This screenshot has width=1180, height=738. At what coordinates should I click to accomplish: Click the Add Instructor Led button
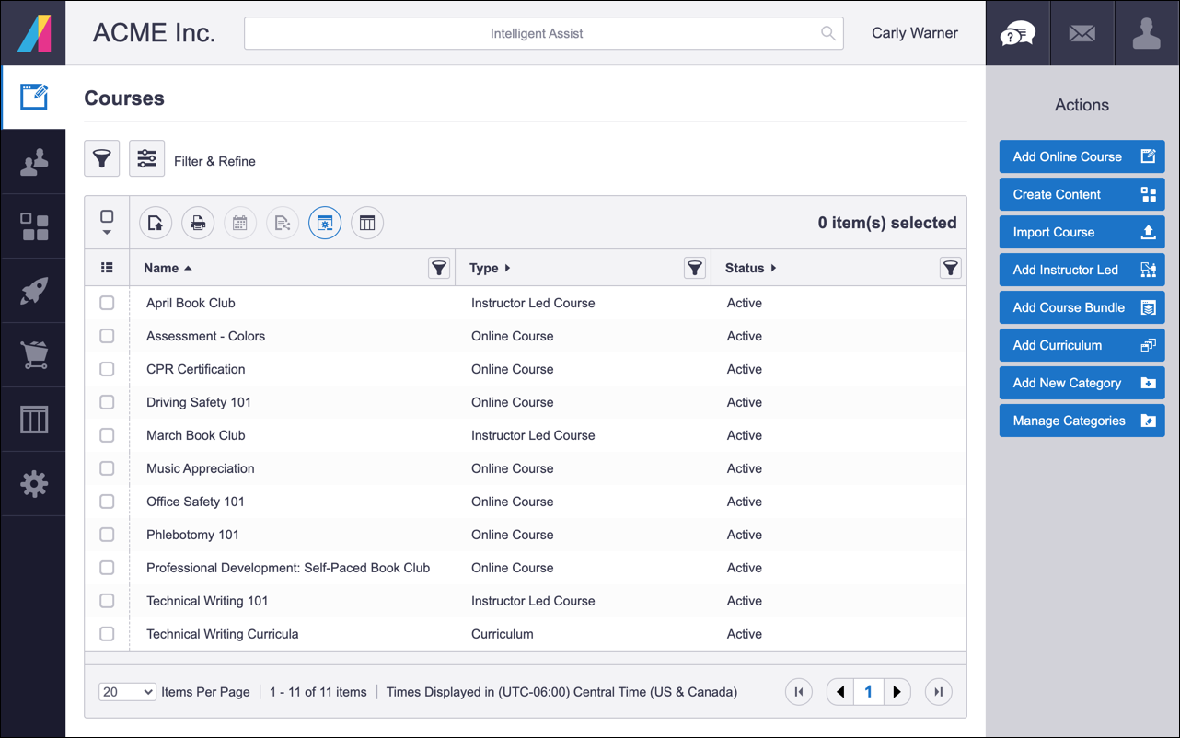click(1082, 270)
